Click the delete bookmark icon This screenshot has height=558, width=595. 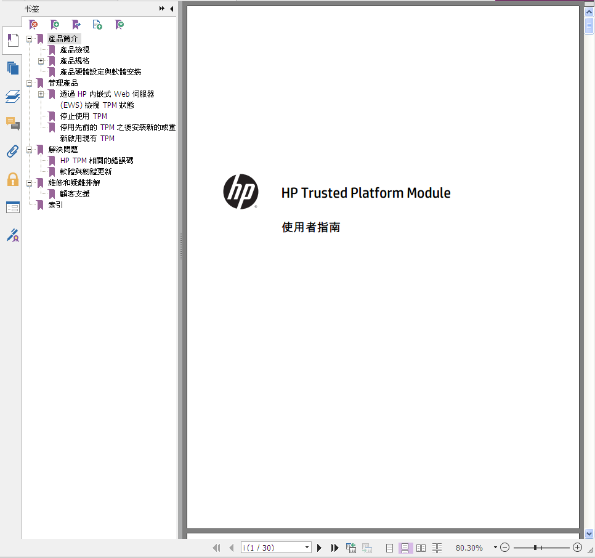tap(33, 25)
